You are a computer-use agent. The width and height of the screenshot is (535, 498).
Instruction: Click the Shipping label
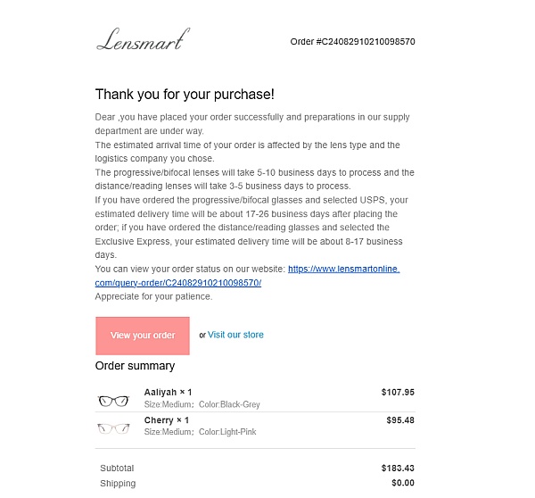tap(118, 484)
